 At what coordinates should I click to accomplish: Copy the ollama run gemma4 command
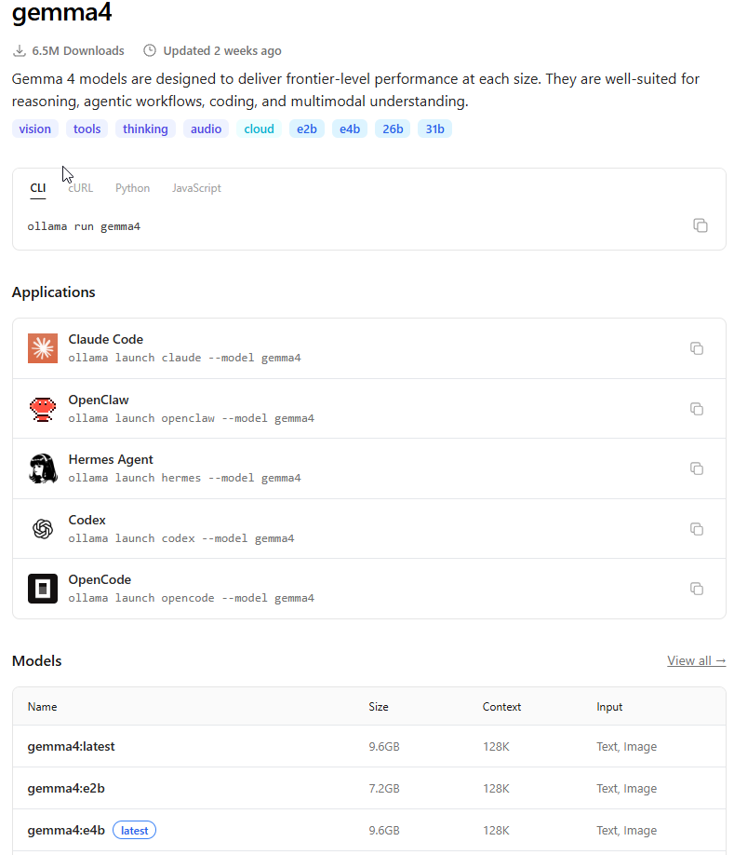click(x=701, y=225)
